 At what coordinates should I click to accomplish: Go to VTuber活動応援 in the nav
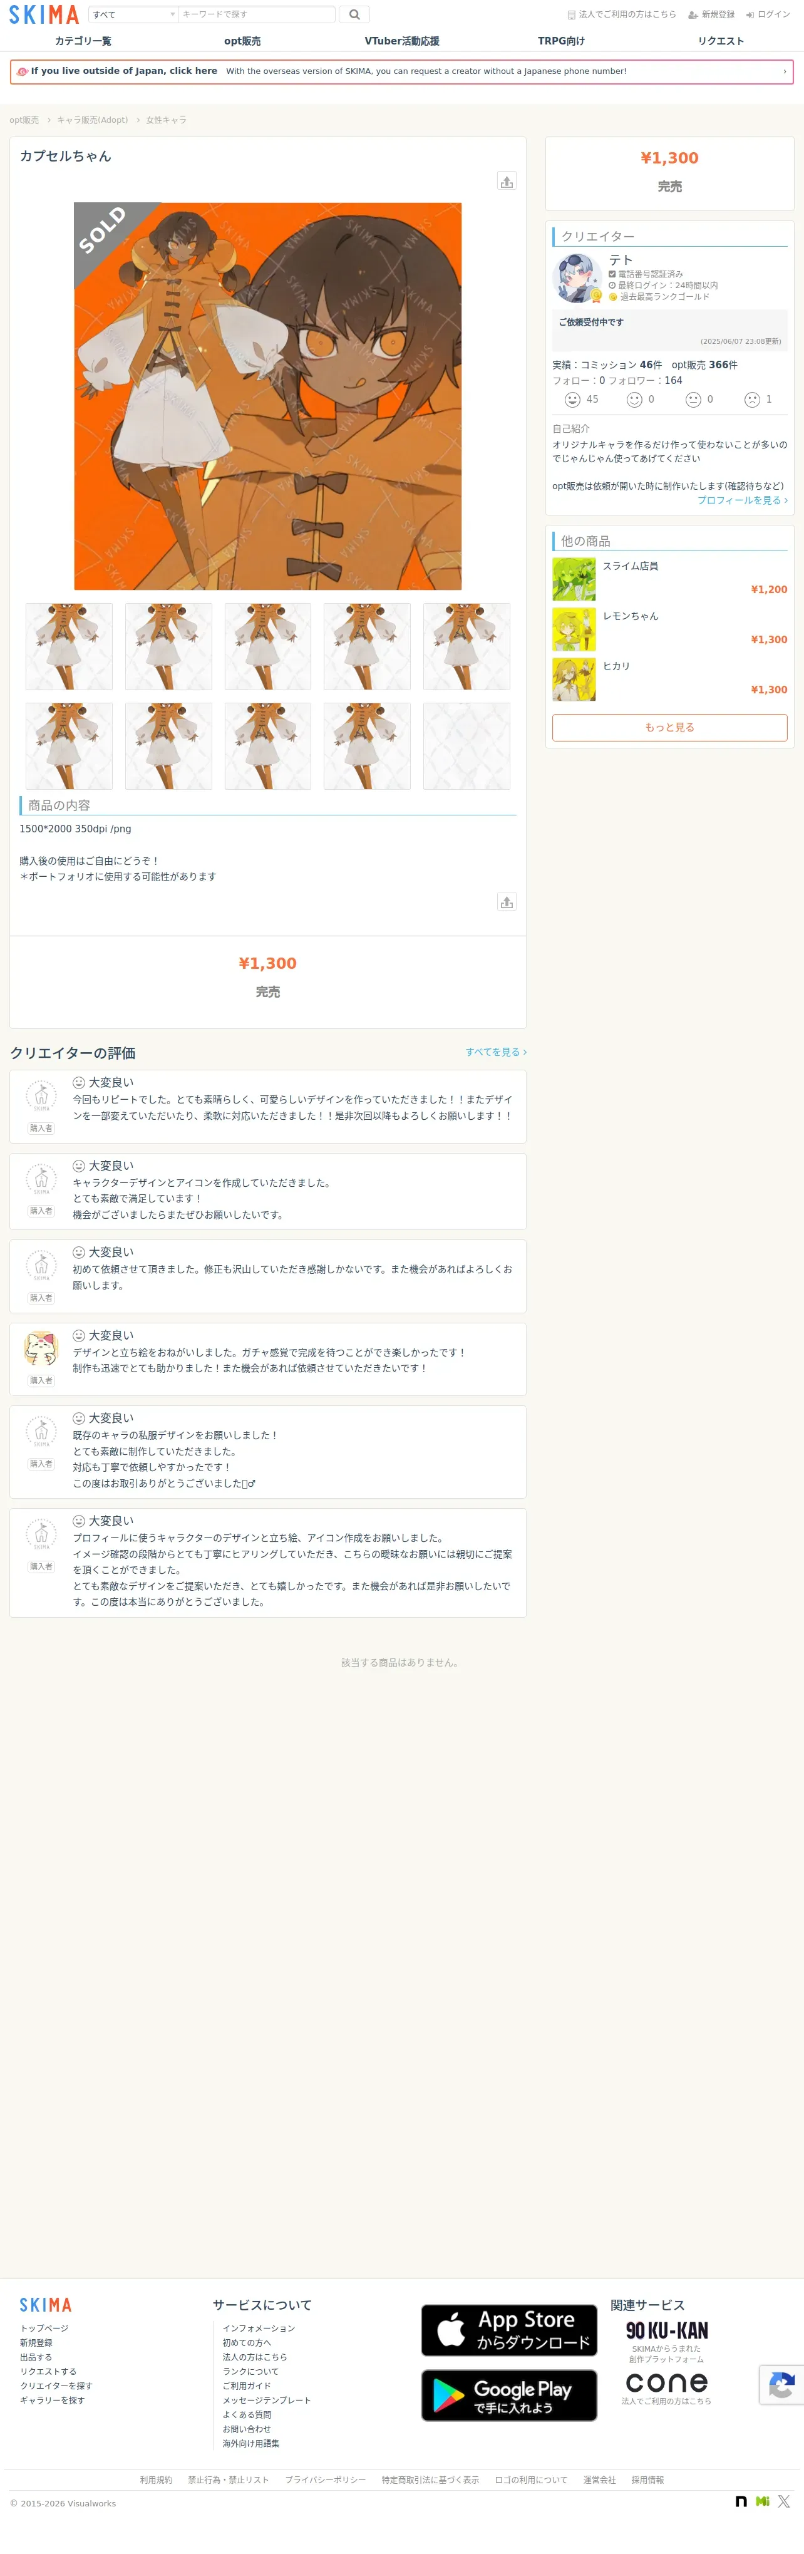pos(401,41)
